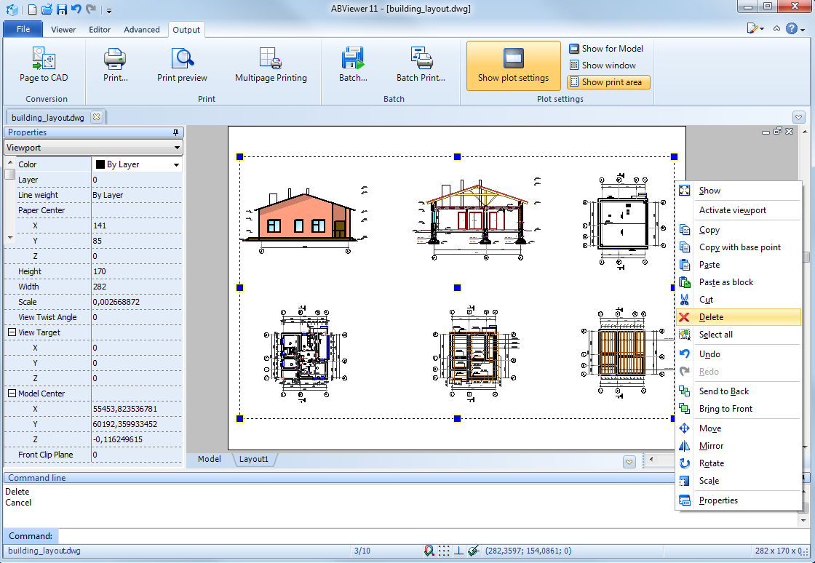Undo with quick access toolbar arrow

coord(76,9)
